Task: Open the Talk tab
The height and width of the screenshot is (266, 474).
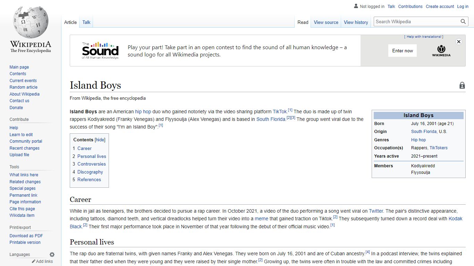Action: click(x=86, y=22)
